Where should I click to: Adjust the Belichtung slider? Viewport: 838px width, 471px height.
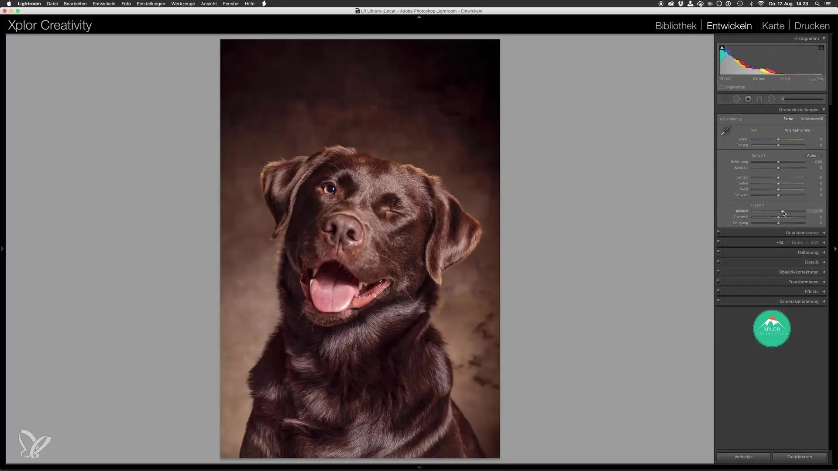(778, 162)
